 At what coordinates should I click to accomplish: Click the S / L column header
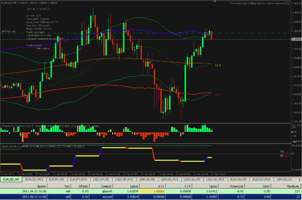153,186
